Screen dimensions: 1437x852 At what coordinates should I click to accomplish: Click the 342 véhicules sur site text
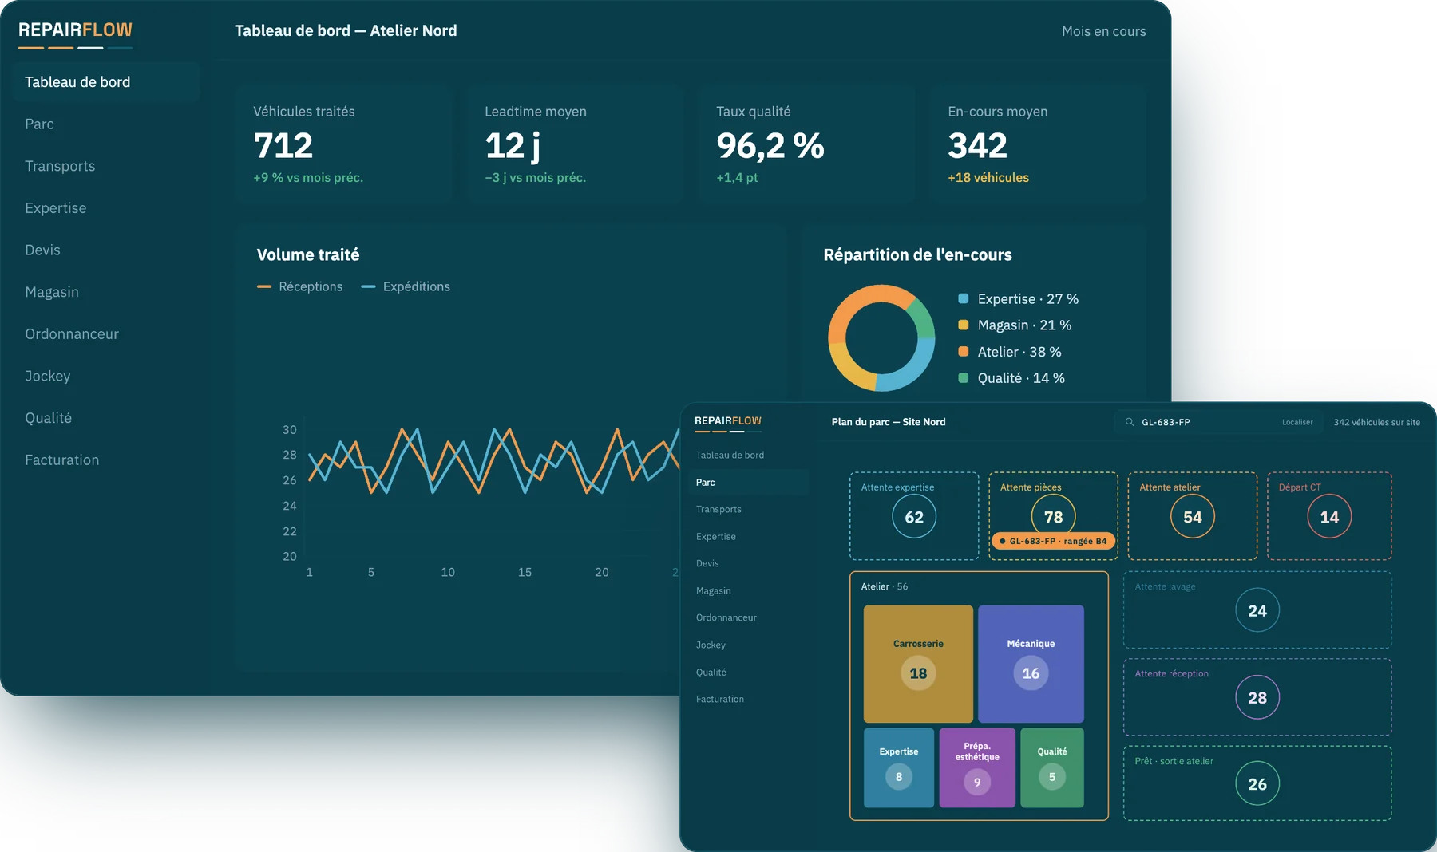(1376, 422)
